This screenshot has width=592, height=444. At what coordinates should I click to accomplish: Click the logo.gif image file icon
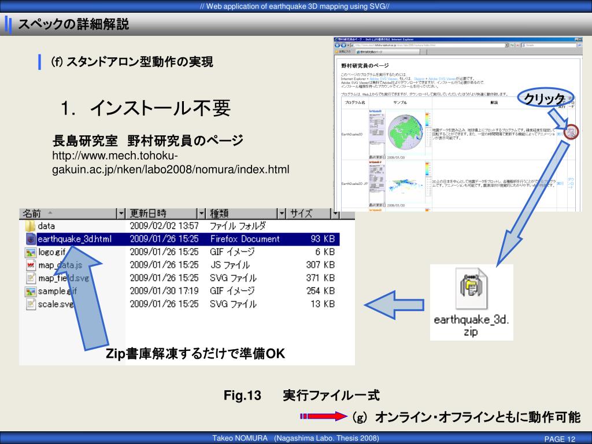click(31, 252)
